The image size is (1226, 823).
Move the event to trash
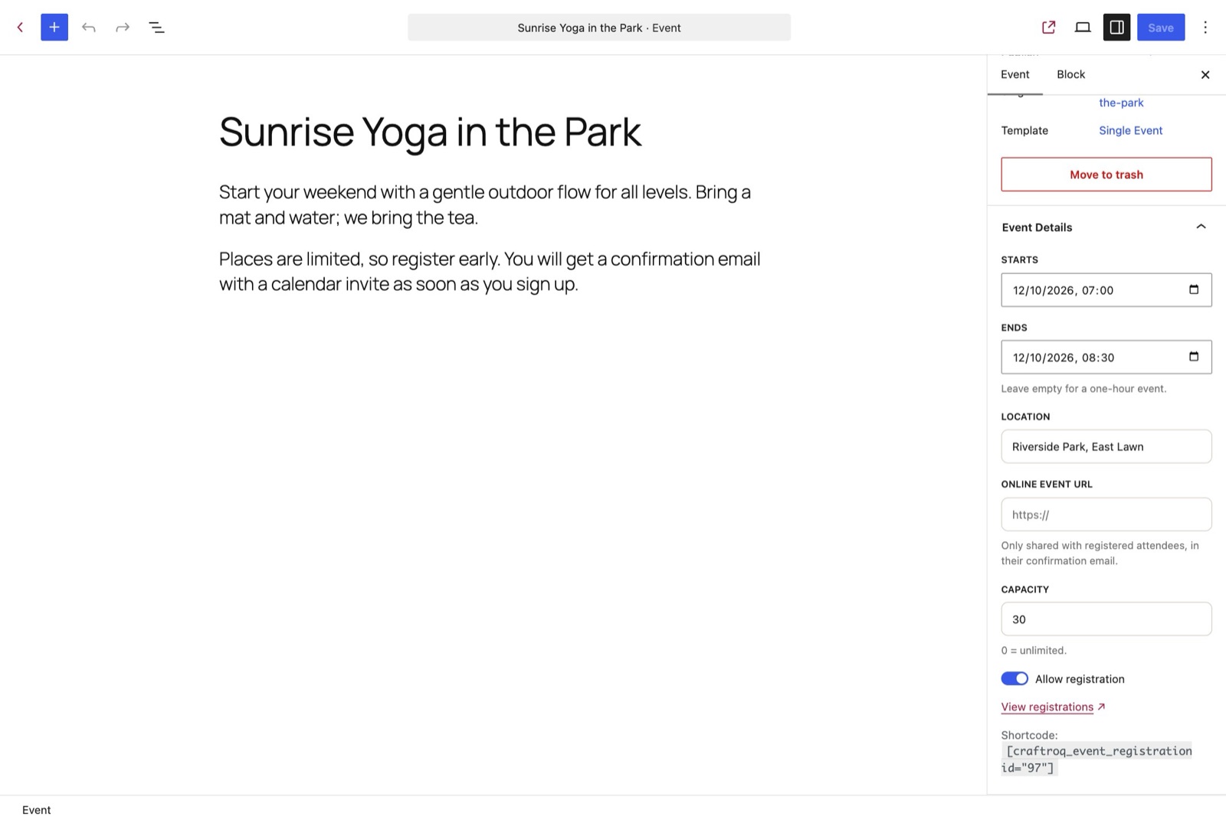click(x=1106, y=175)
